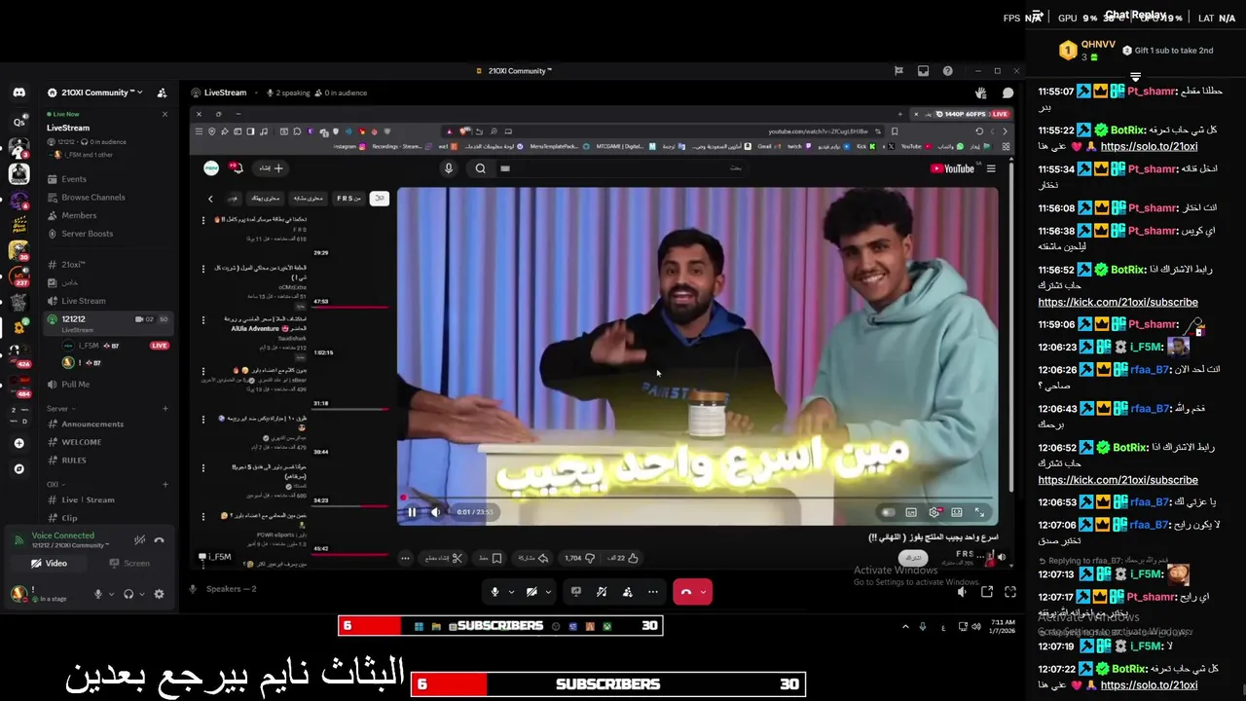This screenshot has width=1246, height=701.
Task: Click the raise hand icon in stage header
Action: click(x=981, y=92)
